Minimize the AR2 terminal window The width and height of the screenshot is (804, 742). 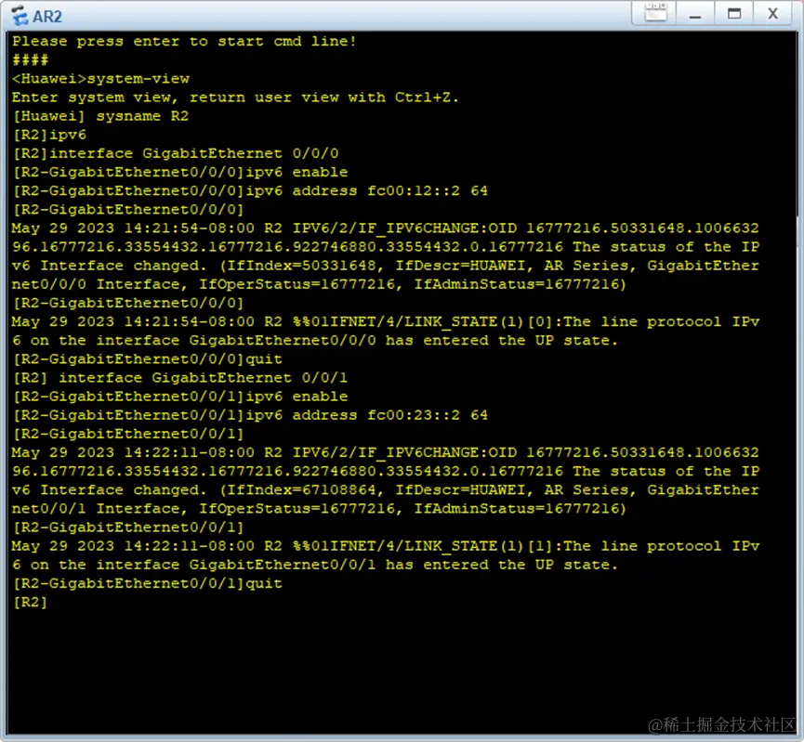694,14
